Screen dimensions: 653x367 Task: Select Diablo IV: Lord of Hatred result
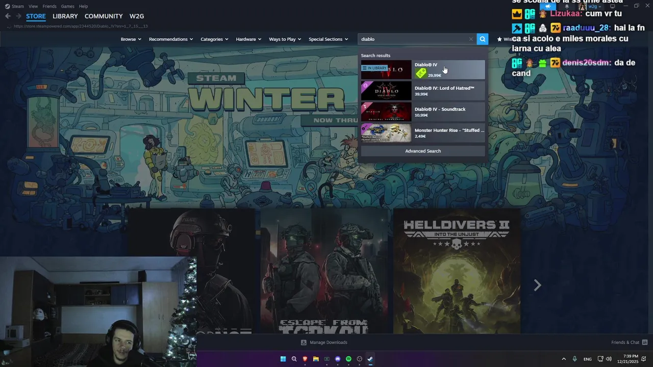(x=423, y=91)
